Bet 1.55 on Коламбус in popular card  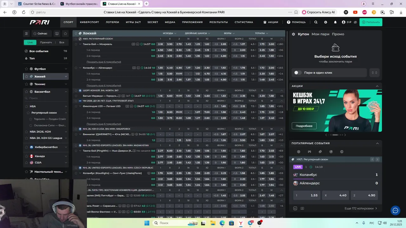[x=307, y=195]
